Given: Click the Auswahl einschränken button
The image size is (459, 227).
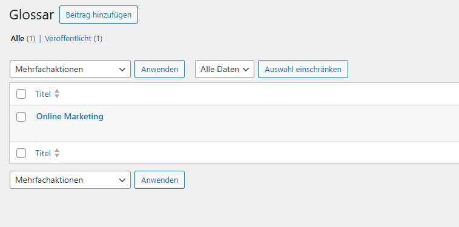Looking at the screenshot, I should (303, 69).
